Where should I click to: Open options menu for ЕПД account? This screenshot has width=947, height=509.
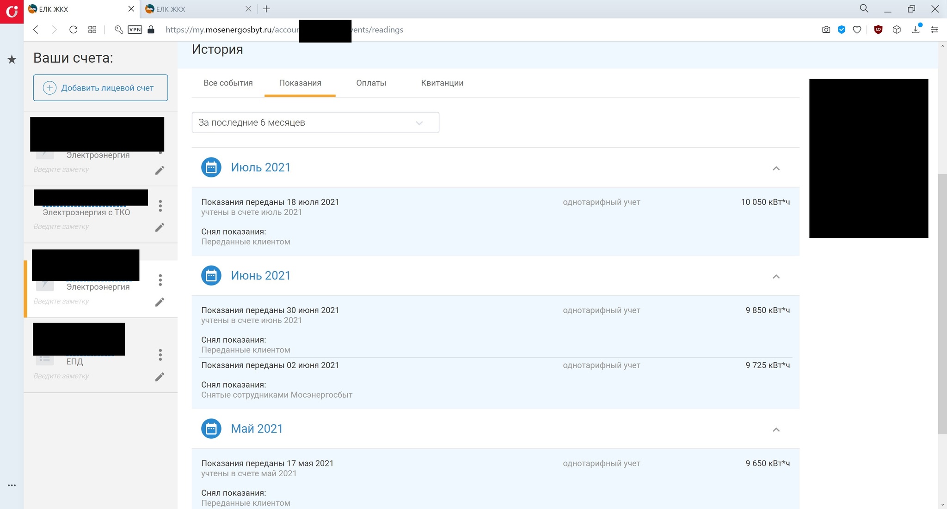point(160,355)
